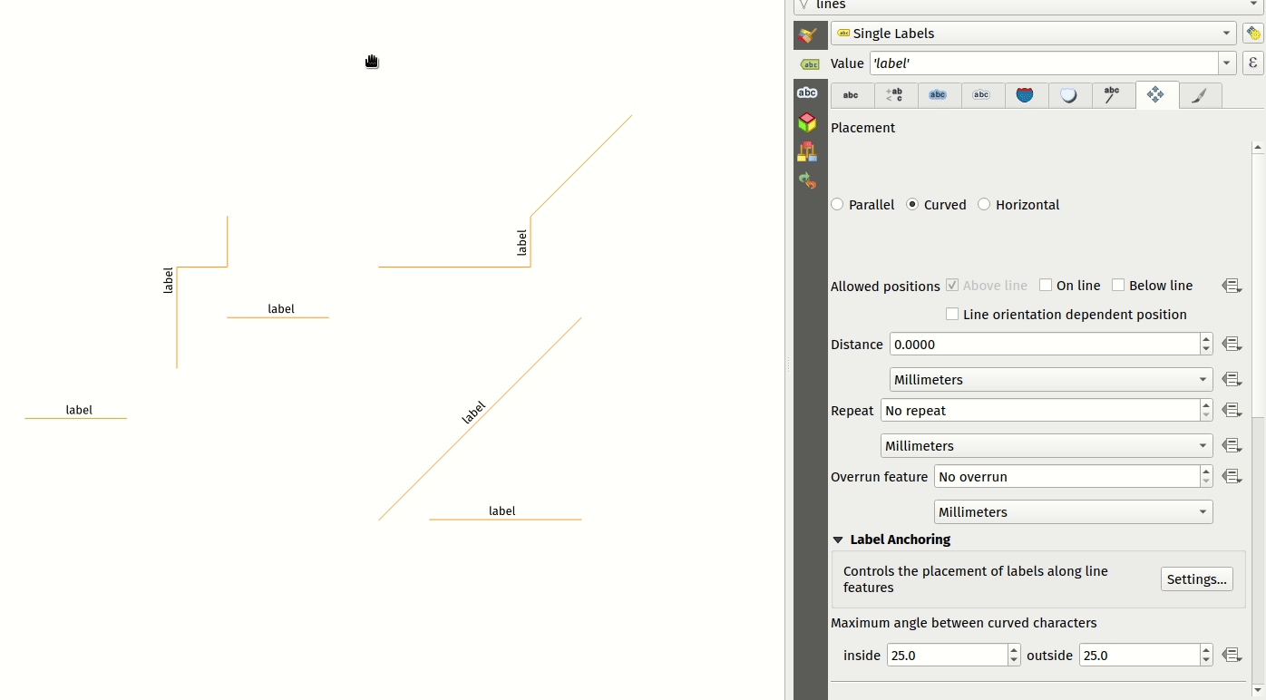Open the expression editor epsilon button
This screenshot has height=700, width=1266.
click(1252, 63)
